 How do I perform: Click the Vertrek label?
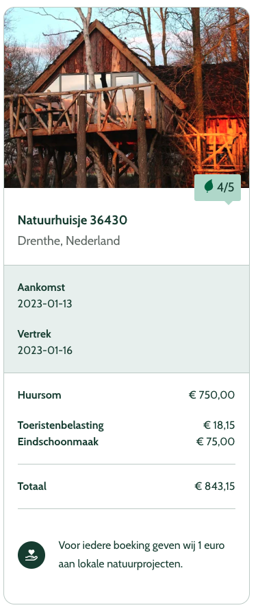tap(34, 334)
